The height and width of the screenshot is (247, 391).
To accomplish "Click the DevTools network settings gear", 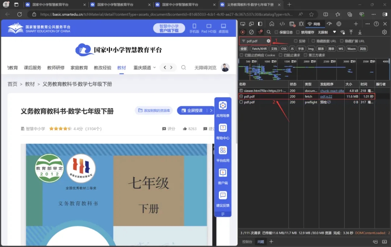I will [384, 32].
